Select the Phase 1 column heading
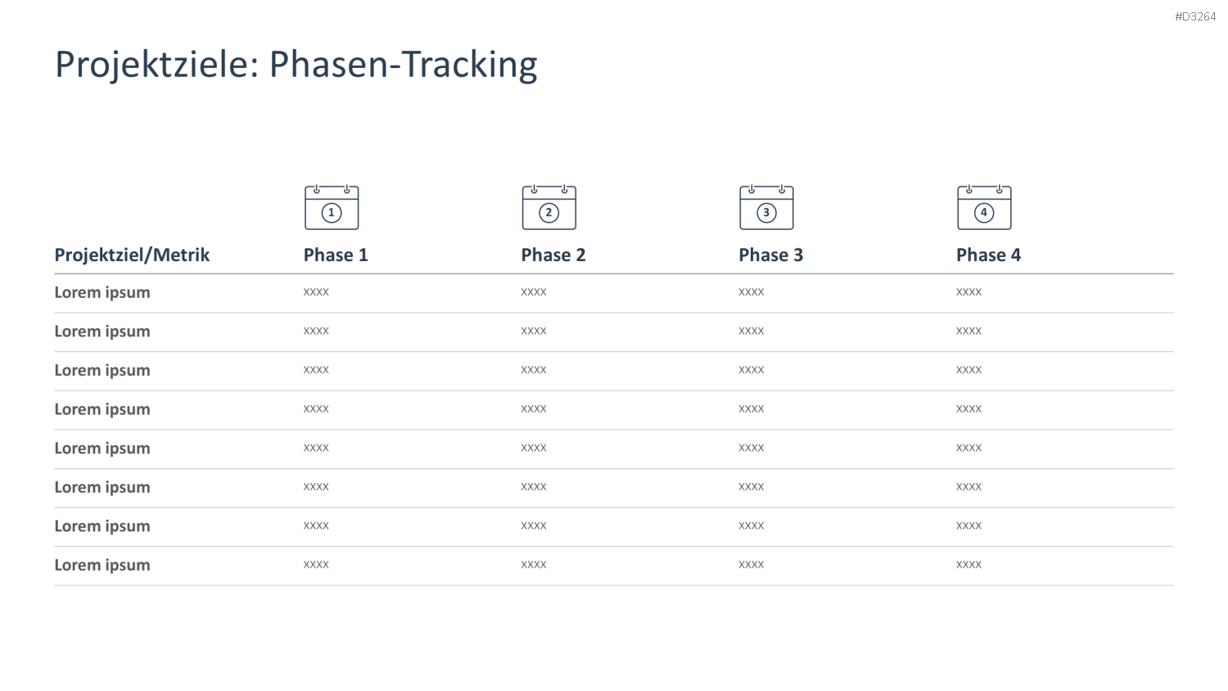The image size is (1228, 691). 336,255
